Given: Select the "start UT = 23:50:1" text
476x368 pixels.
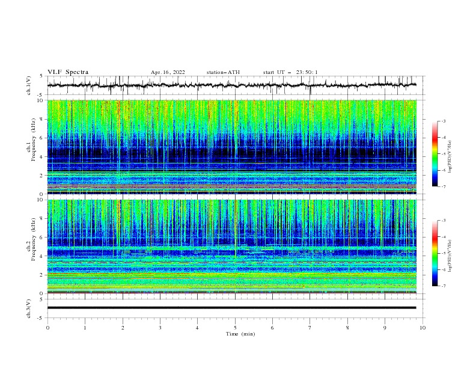Looking at the screenshot, I should [290, 72].
